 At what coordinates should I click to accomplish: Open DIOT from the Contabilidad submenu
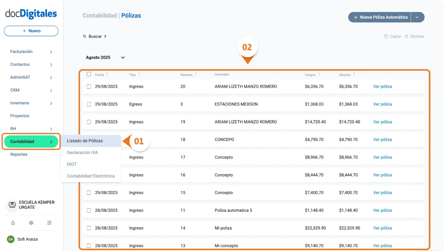point(71,164)
